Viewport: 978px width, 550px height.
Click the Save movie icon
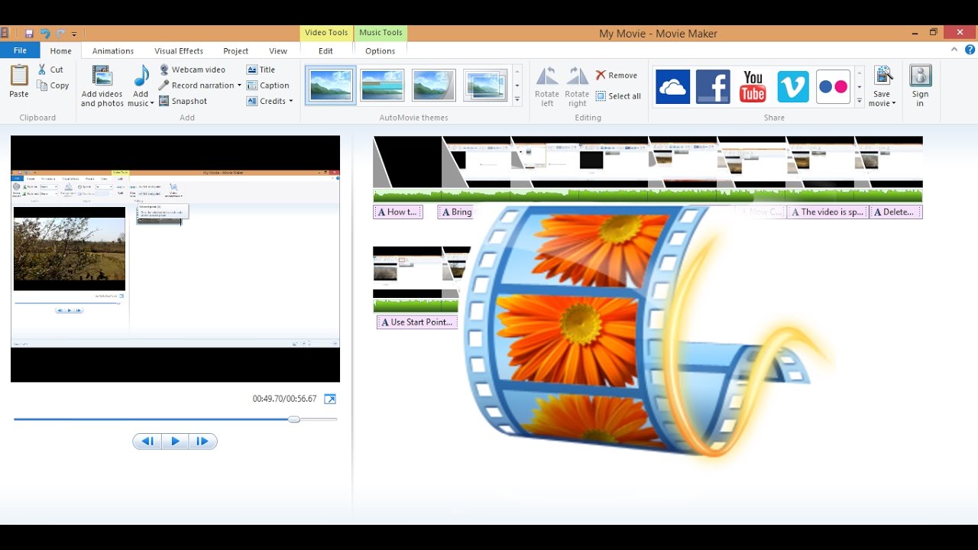point(882,77)
